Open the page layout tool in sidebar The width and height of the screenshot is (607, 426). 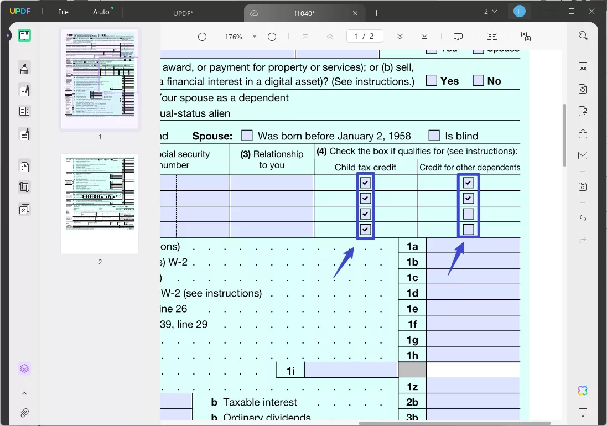coord(24,111)
